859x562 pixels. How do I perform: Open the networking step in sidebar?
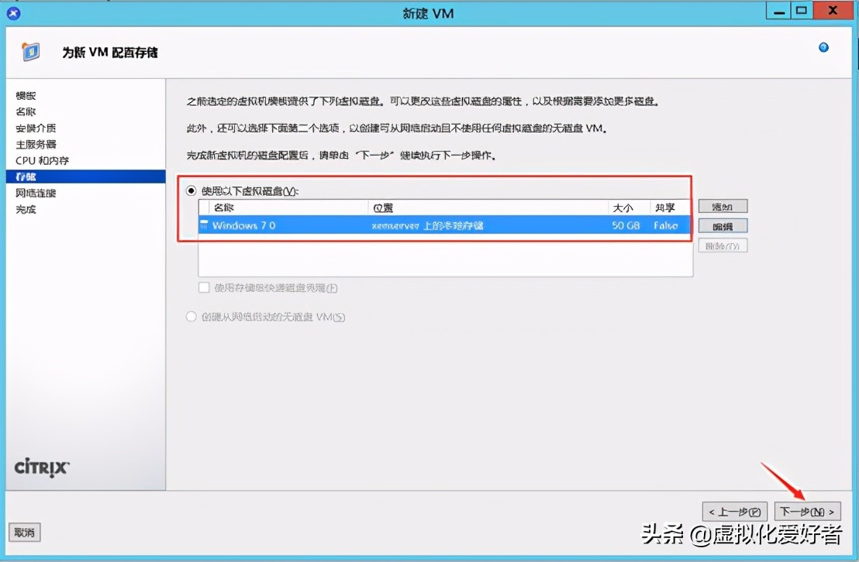click(x=36, y=194)
